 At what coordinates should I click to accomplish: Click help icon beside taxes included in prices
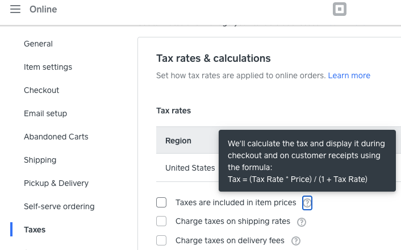point(307,202)
